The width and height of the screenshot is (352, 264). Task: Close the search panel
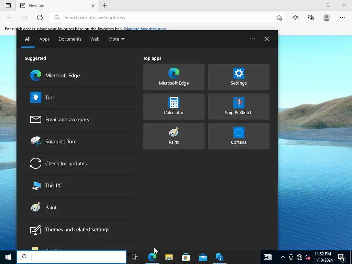267,39
